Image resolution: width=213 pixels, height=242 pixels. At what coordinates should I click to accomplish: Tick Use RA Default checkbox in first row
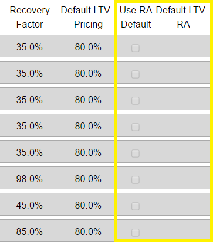tap(136, 48)
